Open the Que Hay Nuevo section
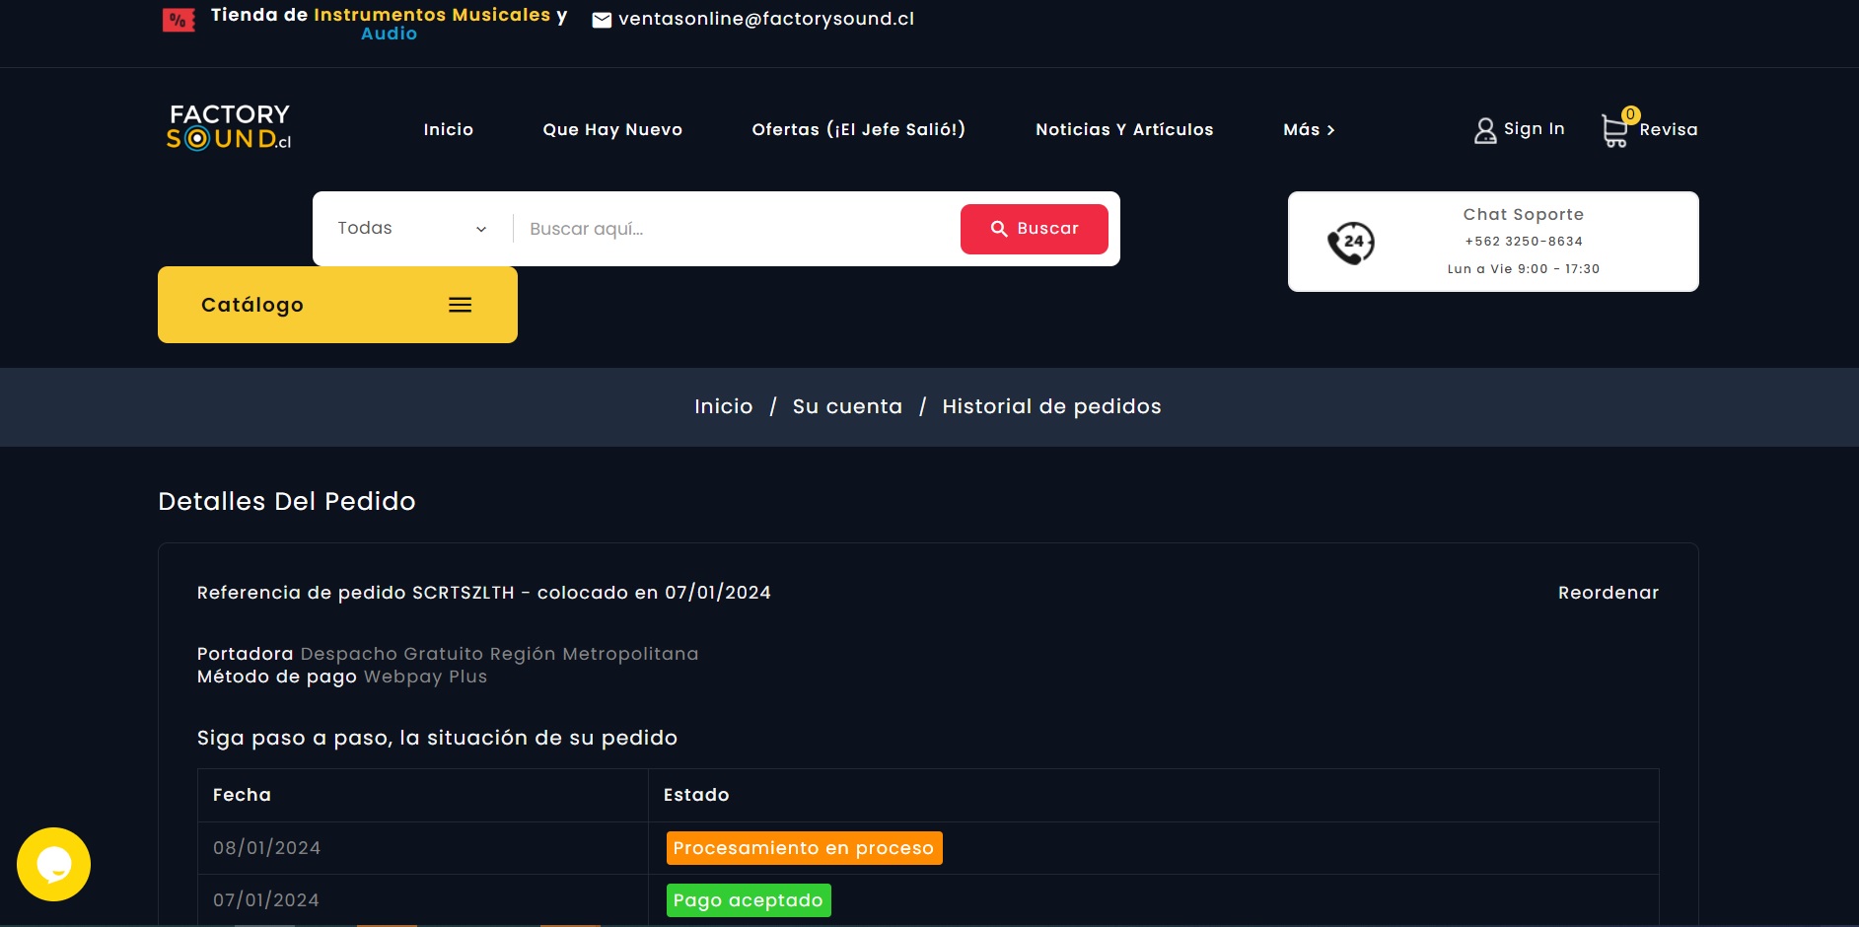 point(611,129)
